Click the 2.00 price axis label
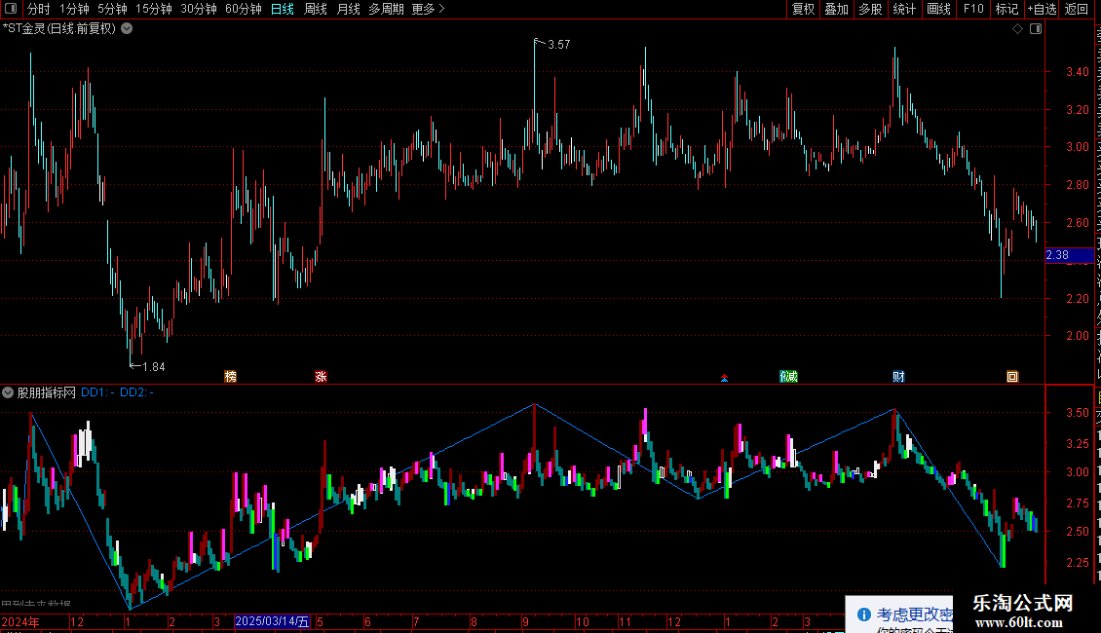This screenshot has width=1101, height=633. point(1077,335)
